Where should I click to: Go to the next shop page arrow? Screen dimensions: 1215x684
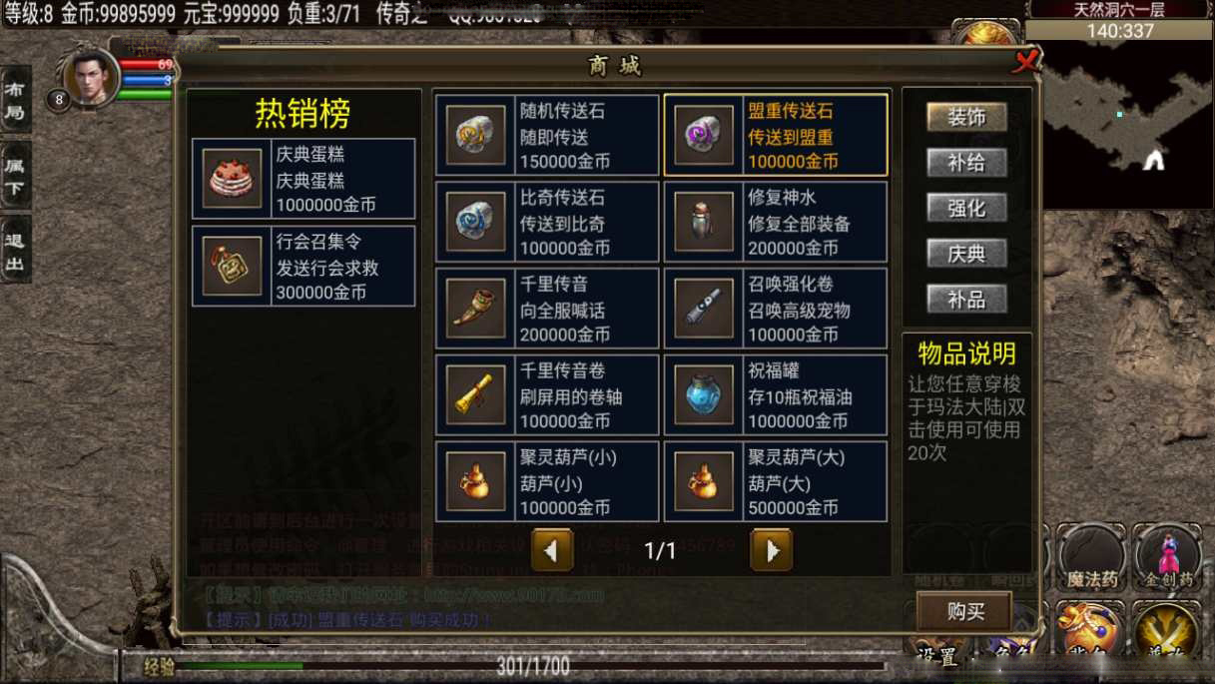tap(771, 549)
